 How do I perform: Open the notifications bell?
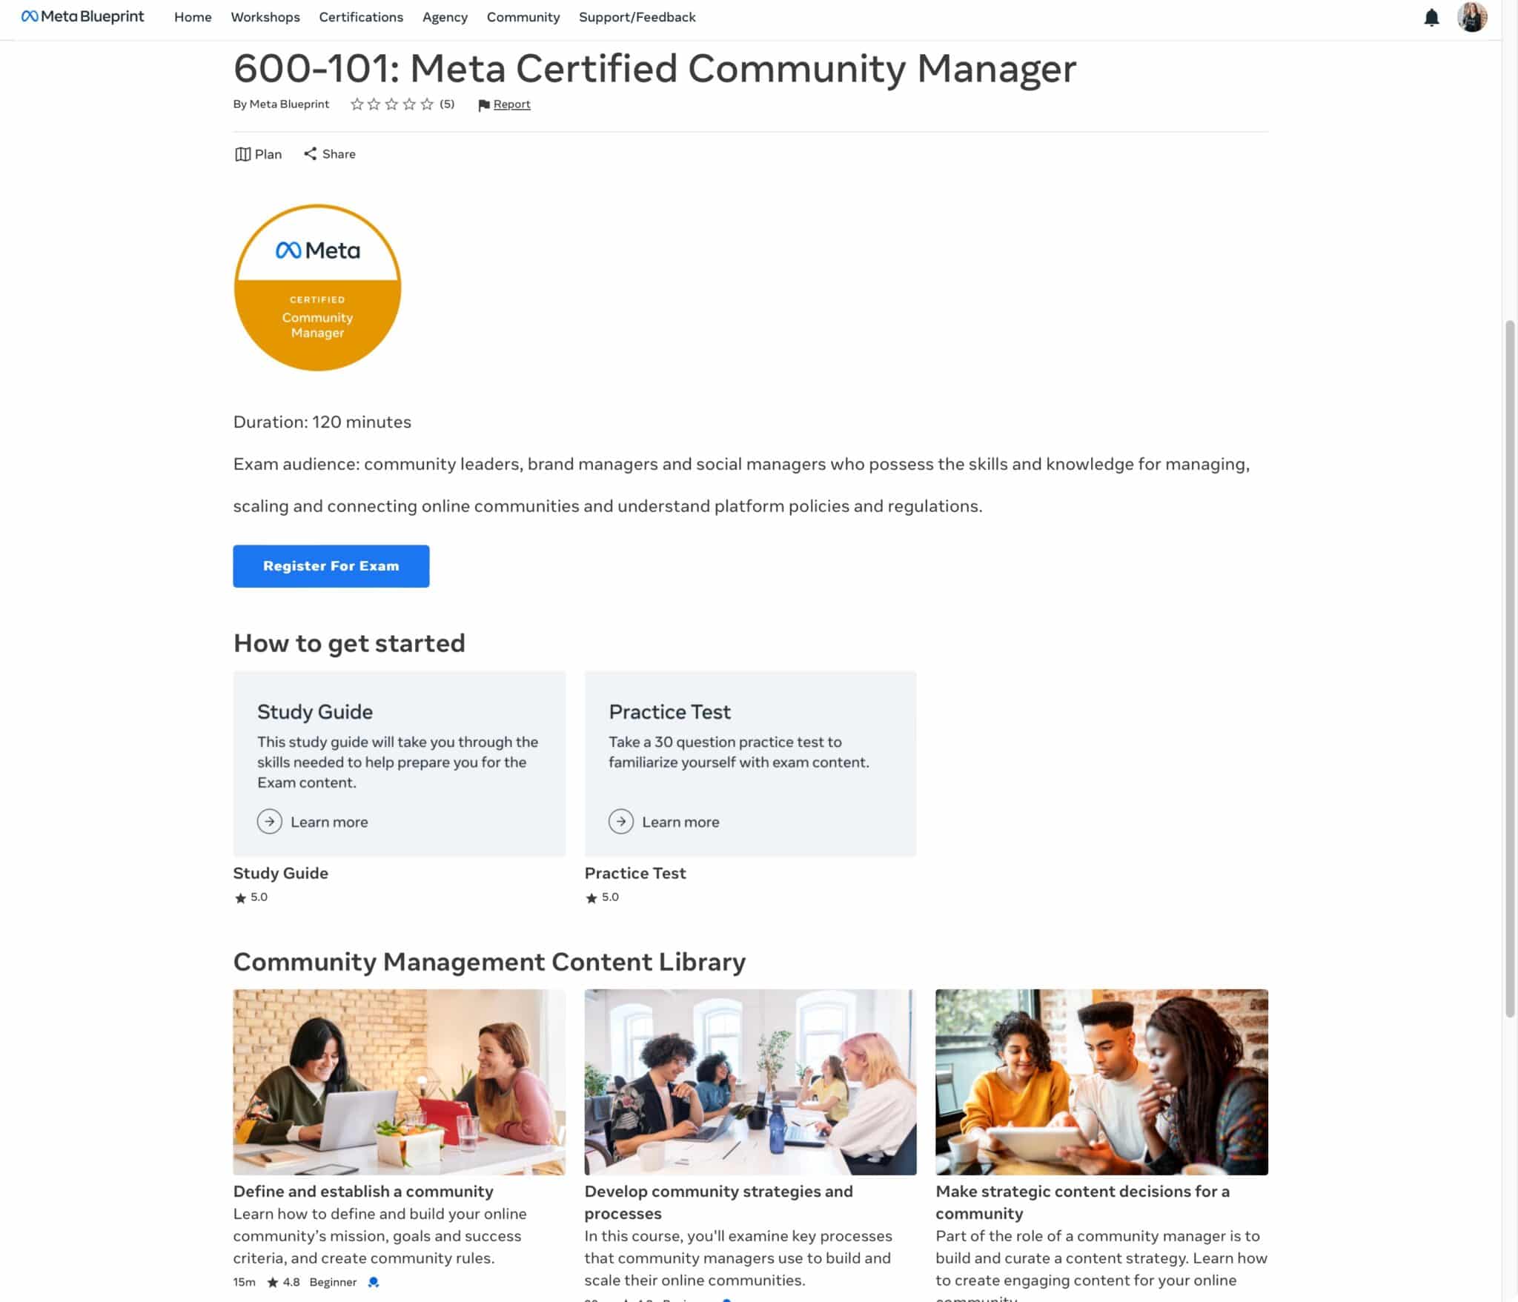click(x=1432, y=17)
